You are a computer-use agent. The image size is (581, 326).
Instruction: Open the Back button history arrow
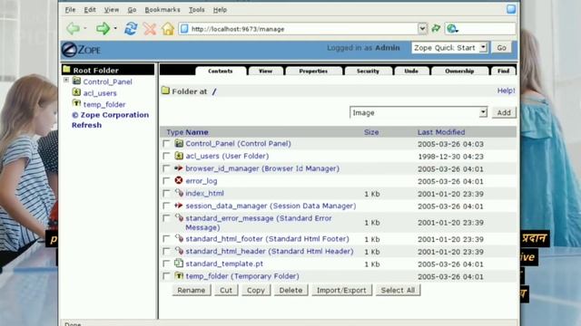[85, 28]
